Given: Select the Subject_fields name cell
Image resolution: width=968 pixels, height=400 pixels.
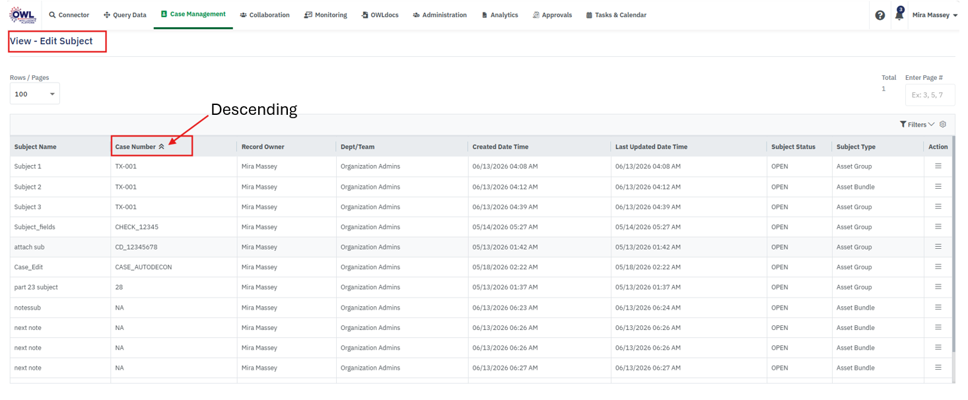Looking at the screenshot, I should (35, 227).
